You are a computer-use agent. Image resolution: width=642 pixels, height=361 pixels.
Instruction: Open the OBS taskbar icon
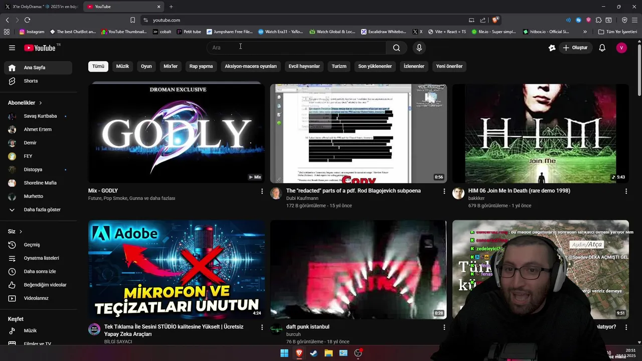358,353
